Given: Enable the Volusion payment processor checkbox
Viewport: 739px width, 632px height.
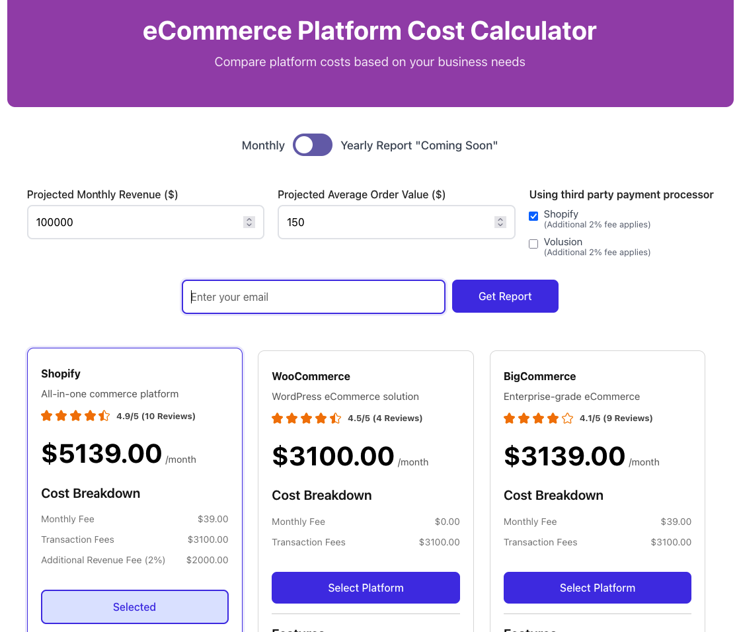Looking at the screenshot, I should (533, 244).
